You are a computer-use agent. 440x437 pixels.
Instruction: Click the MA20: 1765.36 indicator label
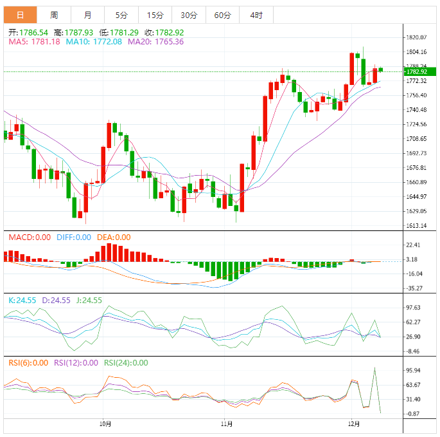[x=155, y=42]
